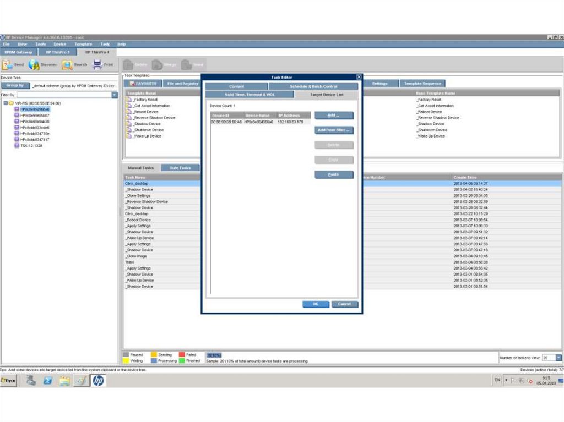Click the Start button on taskbar

tap(8, 380)
